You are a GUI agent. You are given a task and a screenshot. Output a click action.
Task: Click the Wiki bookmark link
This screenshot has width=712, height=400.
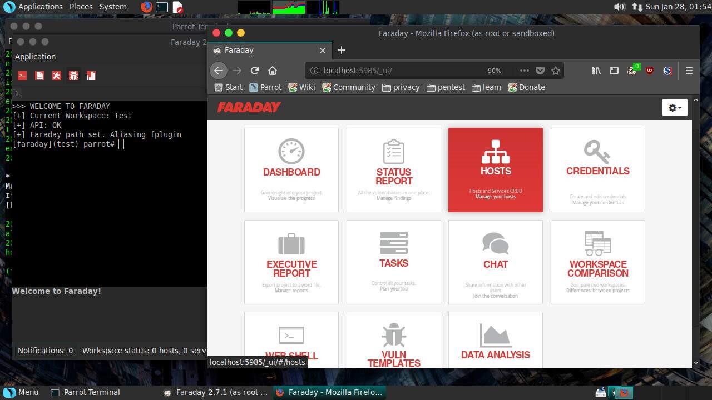point(301,87)
